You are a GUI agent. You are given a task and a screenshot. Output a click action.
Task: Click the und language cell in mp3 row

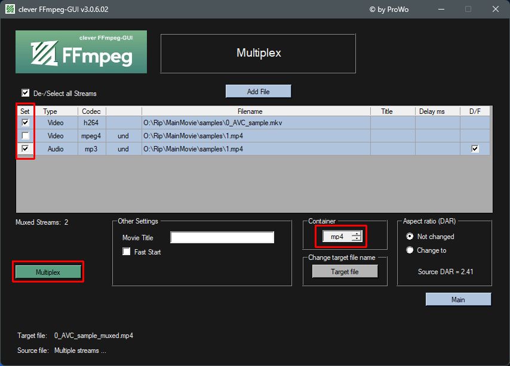click(x=124, y=149)
